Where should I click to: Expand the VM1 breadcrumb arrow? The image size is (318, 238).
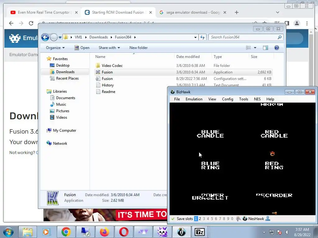point(86,37)
